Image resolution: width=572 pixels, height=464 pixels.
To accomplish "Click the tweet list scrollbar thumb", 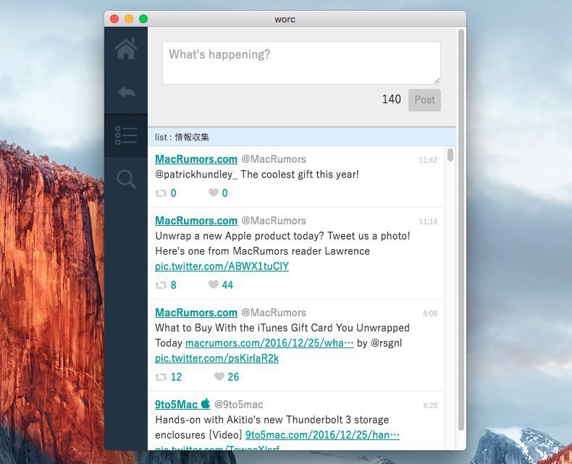I will pos(450,155).
